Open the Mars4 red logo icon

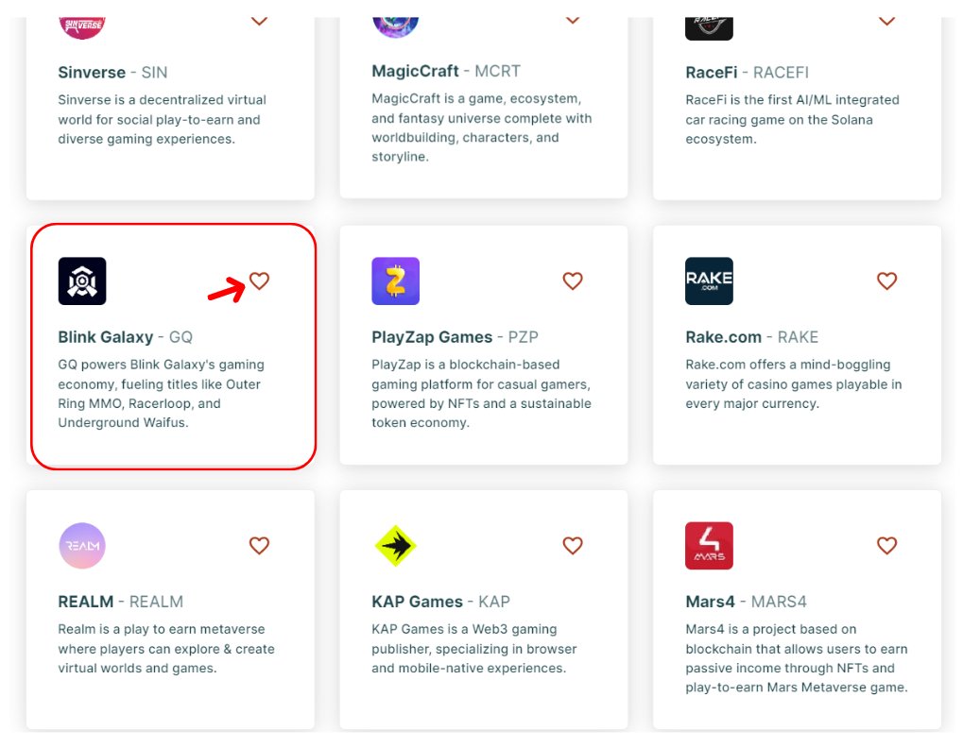pos(709,546)
